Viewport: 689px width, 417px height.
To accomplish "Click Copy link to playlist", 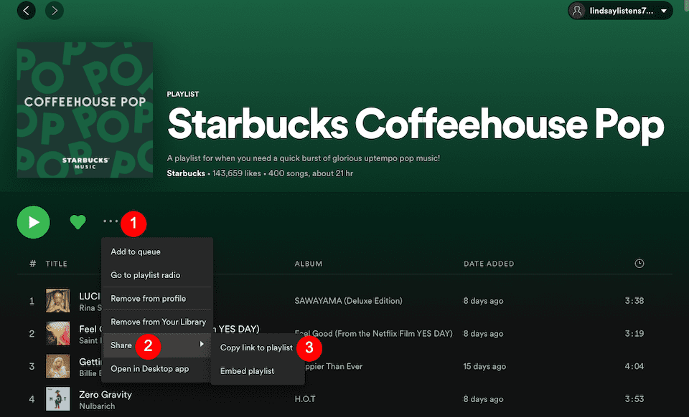I will [x=257, y=346].
